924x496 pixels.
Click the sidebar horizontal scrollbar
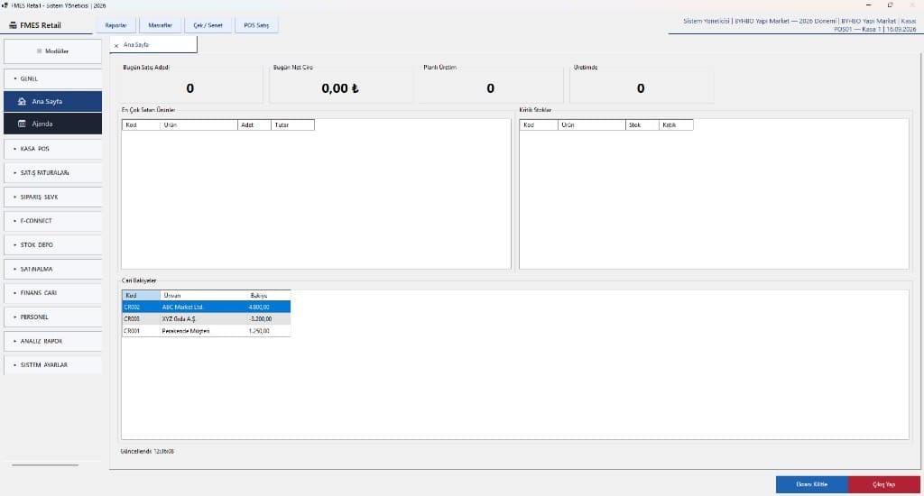pyautogui.click(x=45, y=464)
